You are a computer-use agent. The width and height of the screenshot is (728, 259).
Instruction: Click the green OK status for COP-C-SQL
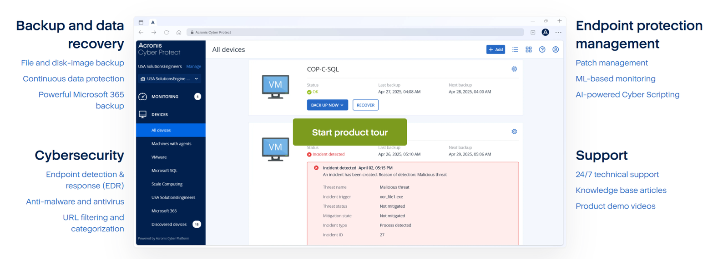coord(313,92)
